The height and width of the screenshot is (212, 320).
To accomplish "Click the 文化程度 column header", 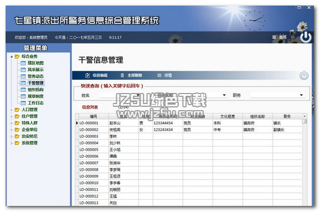I will [228, 116].
